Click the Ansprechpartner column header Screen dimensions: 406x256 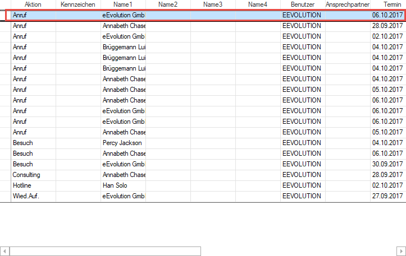click(x=348, y=4)
